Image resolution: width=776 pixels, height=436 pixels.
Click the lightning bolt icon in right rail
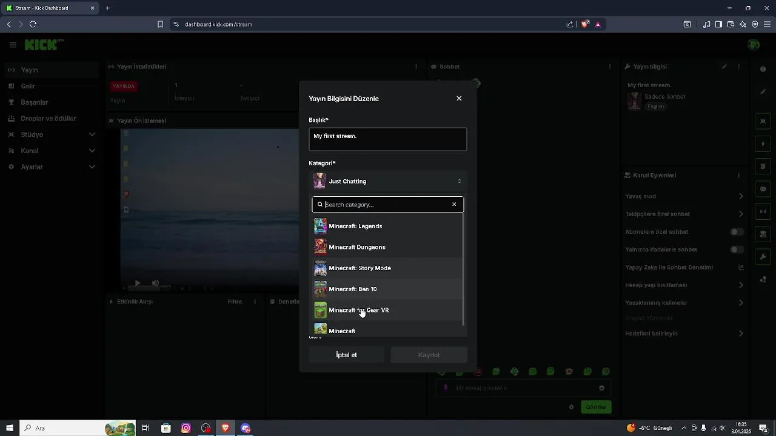(x=763, y=144)
